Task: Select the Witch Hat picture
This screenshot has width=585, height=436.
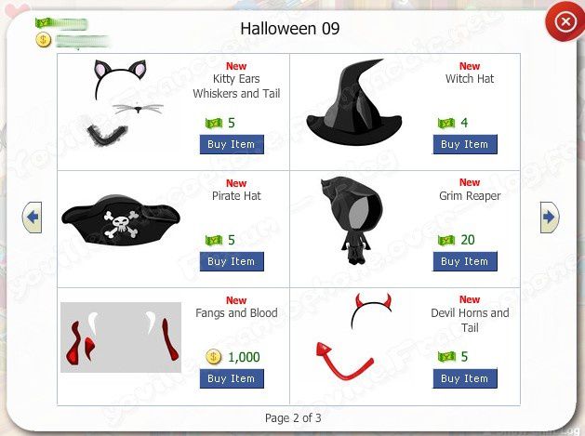Action: point(354,101)
